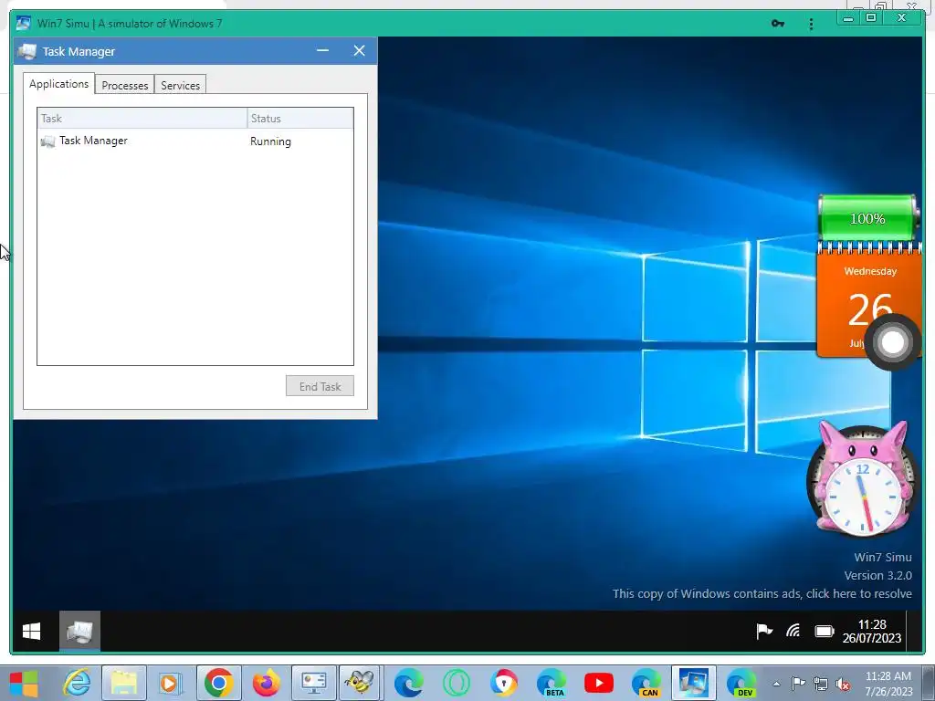
Task: Open YouTube from host taskbar
Action: 599,683
